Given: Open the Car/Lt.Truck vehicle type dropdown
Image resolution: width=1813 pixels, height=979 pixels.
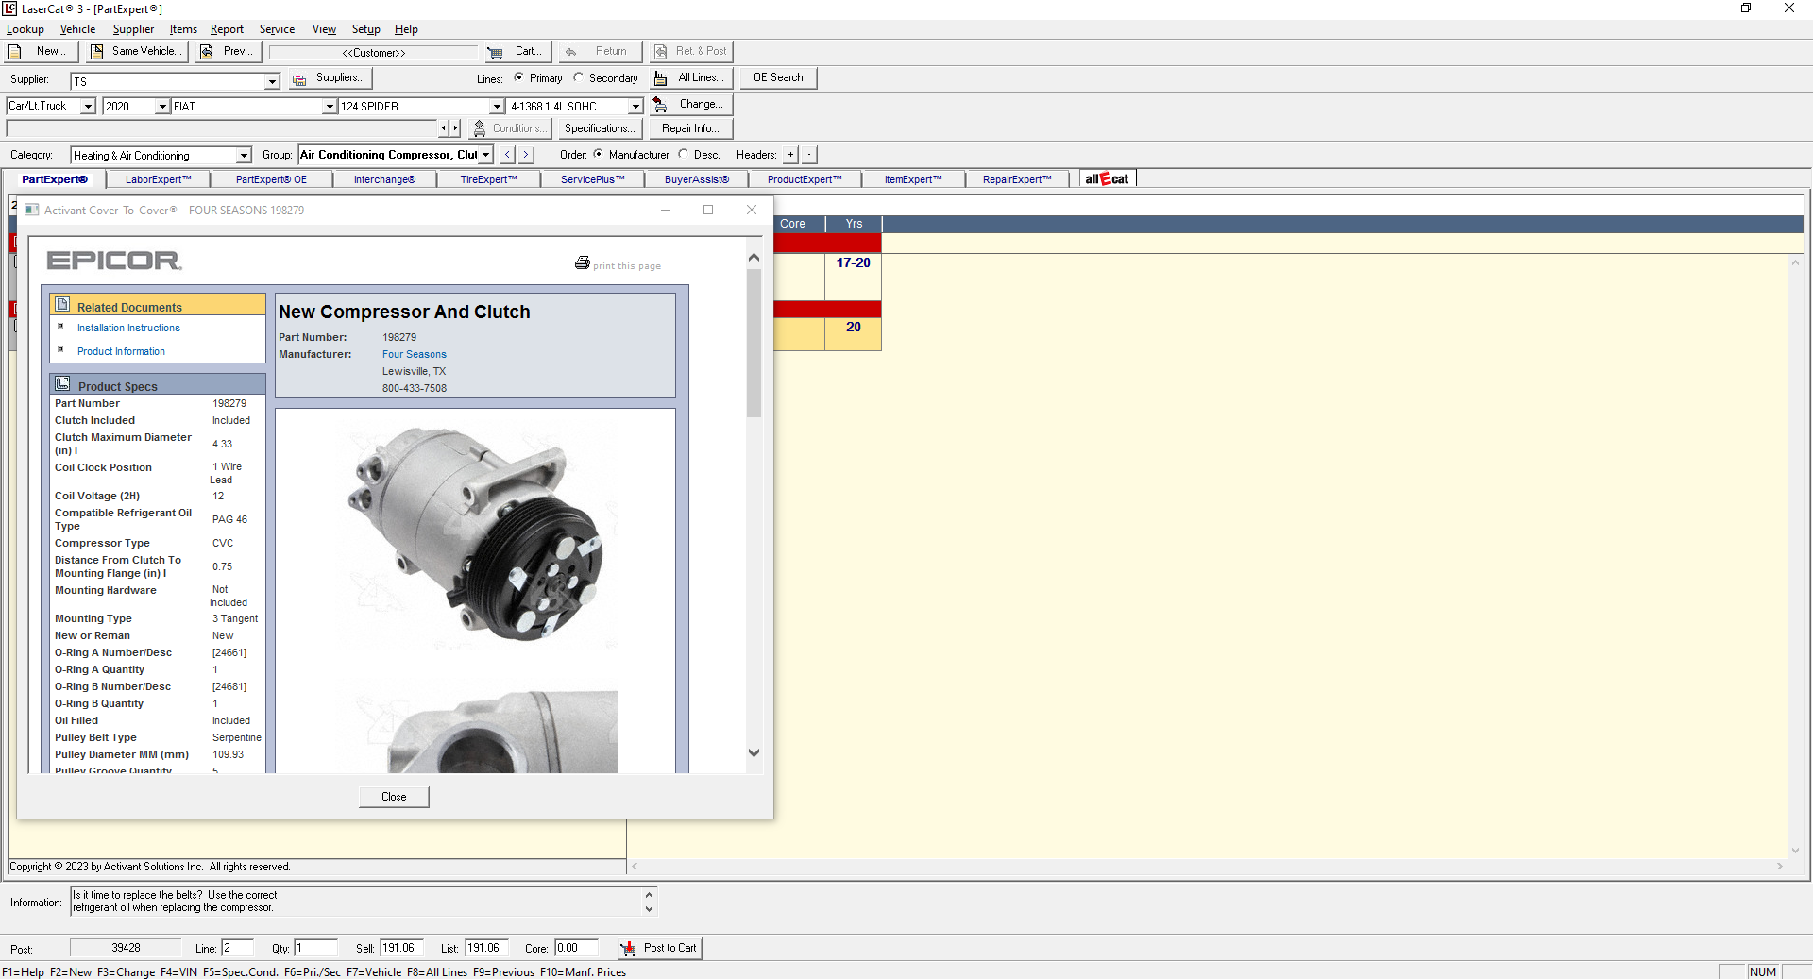Looking at the screenshot, I should pyautogui.click(x=88, y=107).
